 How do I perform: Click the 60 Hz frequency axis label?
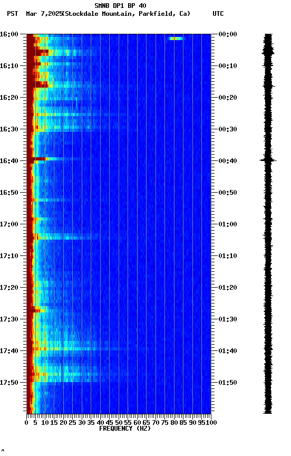click(x=137, y=423)
